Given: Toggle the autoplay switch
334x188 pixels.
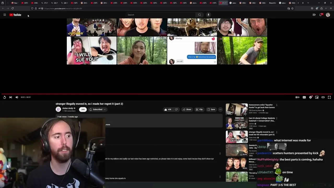Looking at the screenshot, I should point(297,97).
